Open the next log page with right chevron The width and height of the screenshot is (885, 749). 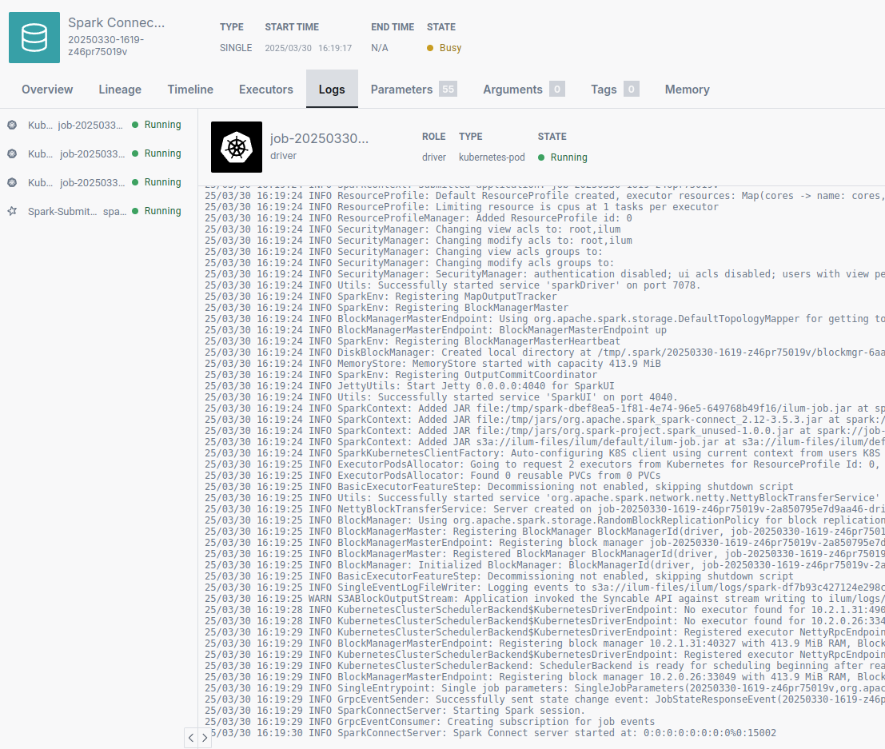(x=205, y=738)
